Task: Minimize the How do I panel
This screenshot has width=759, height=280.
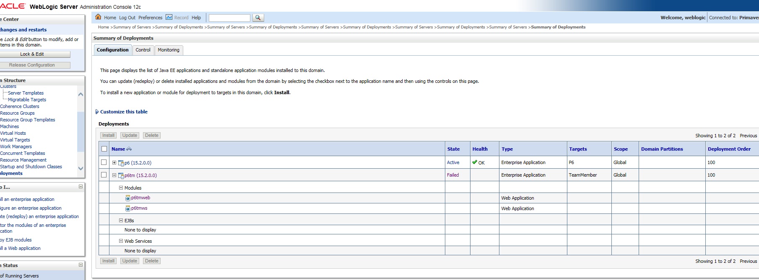Action: click(x=81, y=187)
